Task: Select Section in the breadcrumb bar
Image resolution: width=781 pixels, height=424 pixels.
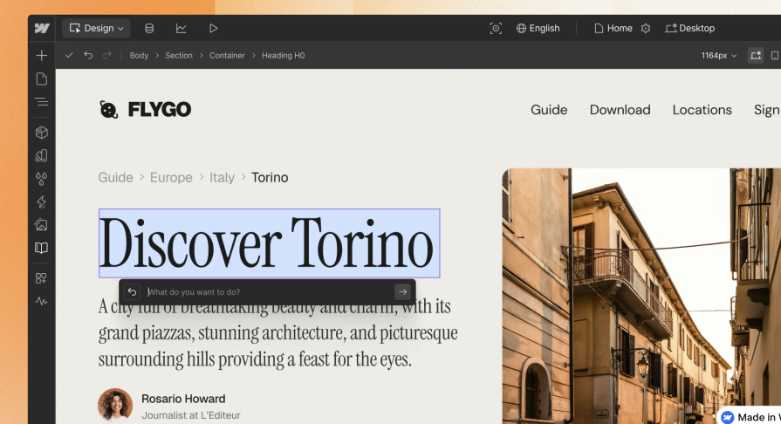Action: coord(179,55)
